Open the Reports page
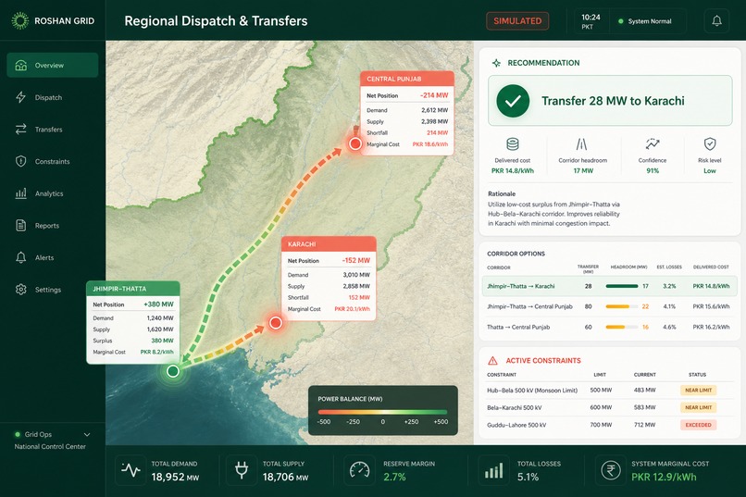This screenshot has height=497, width=746. click(x=47, y=226)
